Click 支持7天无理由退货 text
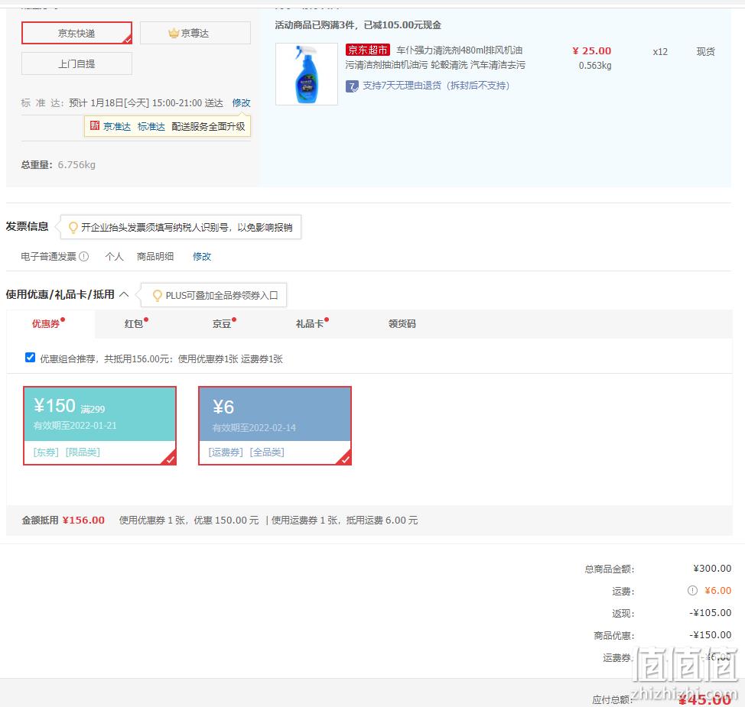This screenshot has height=707, width=745. (x=436, y=86)
